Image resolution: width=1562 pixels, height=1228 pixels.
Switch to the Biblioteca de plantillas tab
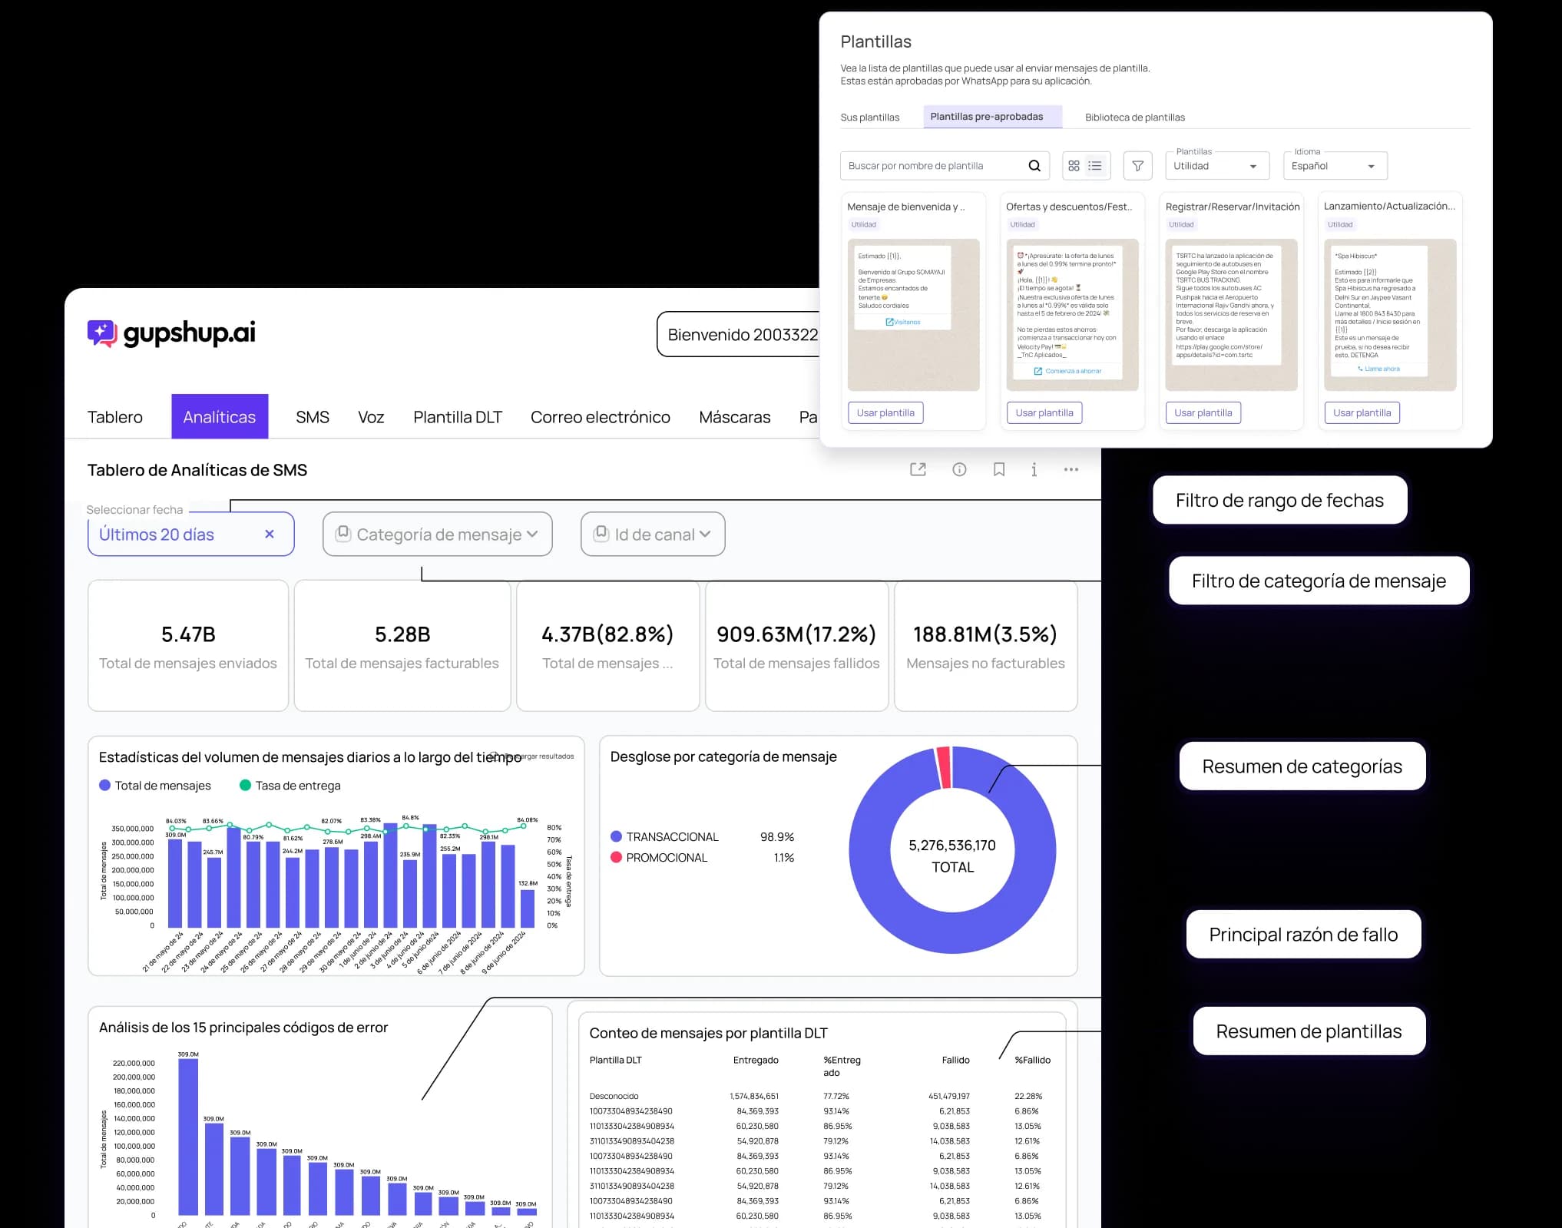click(x=1134, y=118)
